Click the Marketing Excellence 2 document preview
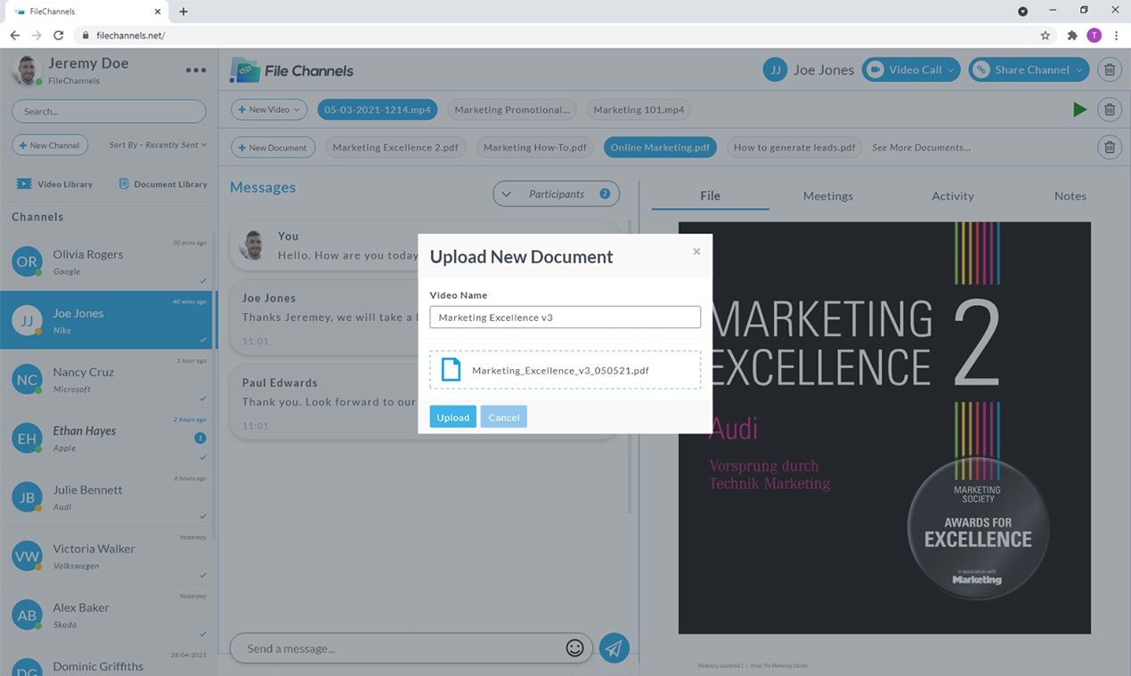This screenshot has height=676, width=1131. point(884,428)
